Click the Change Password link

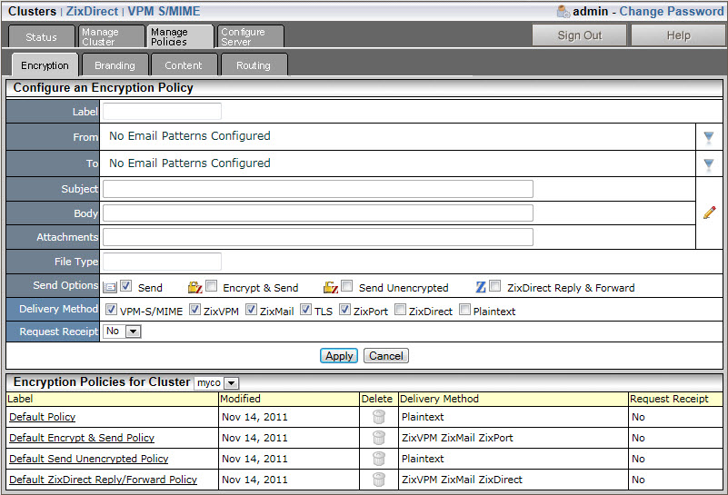coord(672,11)
